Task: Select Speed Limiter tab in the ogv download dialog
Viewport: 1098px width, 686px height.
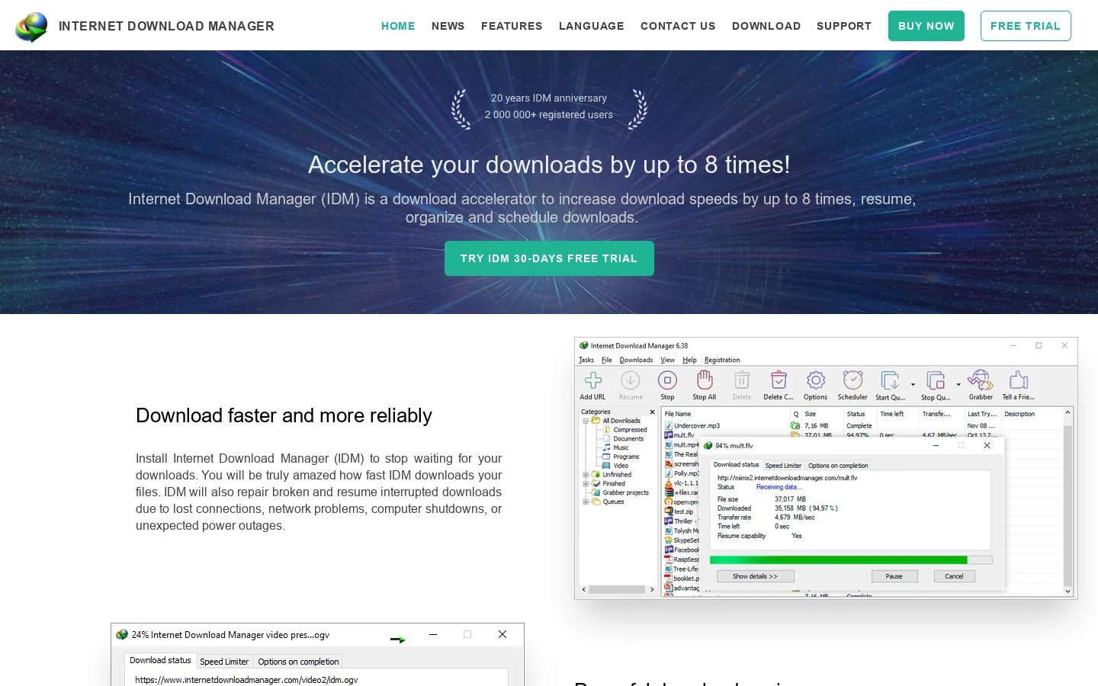Action: (224, 662)
